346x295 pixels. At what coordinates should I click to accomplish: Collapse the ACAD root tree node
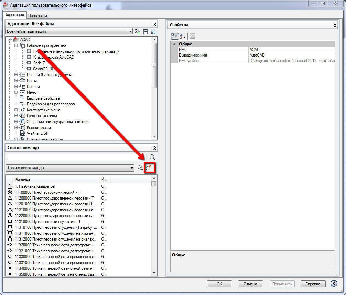click(9, 40)
